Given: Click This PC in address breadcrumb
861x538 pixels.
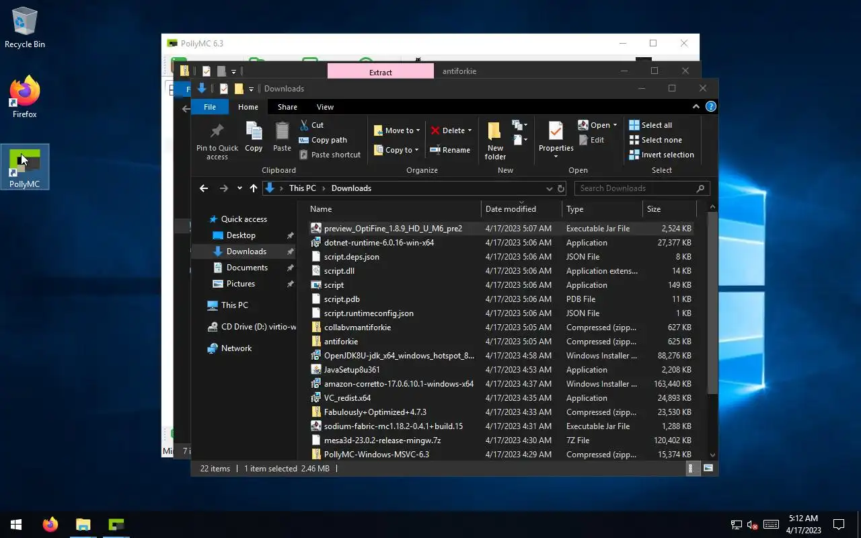Looking at the screenshot, I should click(x=302, y=188).
